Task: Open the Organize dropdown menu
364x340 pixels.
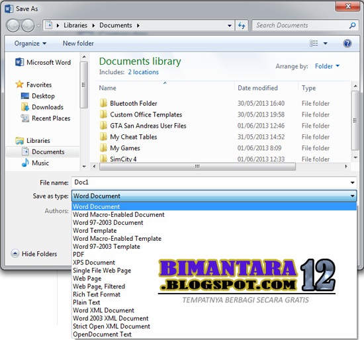Action: 30,44
